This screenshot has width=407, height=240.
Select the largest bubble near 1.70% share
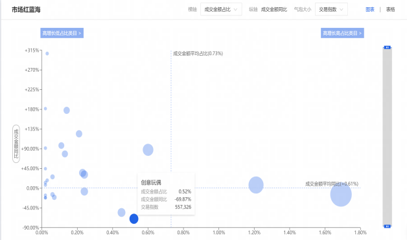[341, 194]
